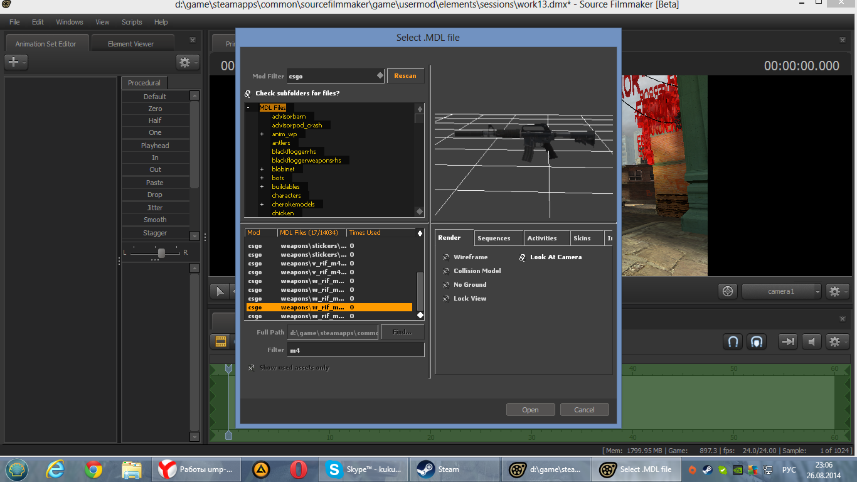857x482 pixels.
Task: Collapse the MDL Files root node
Action: pos(248,108)
